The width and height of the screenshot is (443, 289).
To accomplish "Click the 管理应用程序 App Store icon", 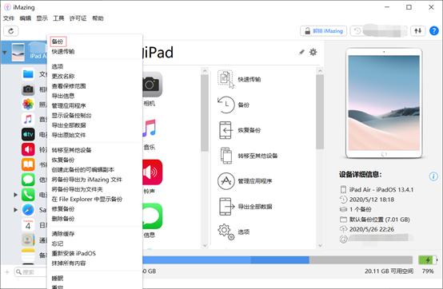I will (225, 180).
